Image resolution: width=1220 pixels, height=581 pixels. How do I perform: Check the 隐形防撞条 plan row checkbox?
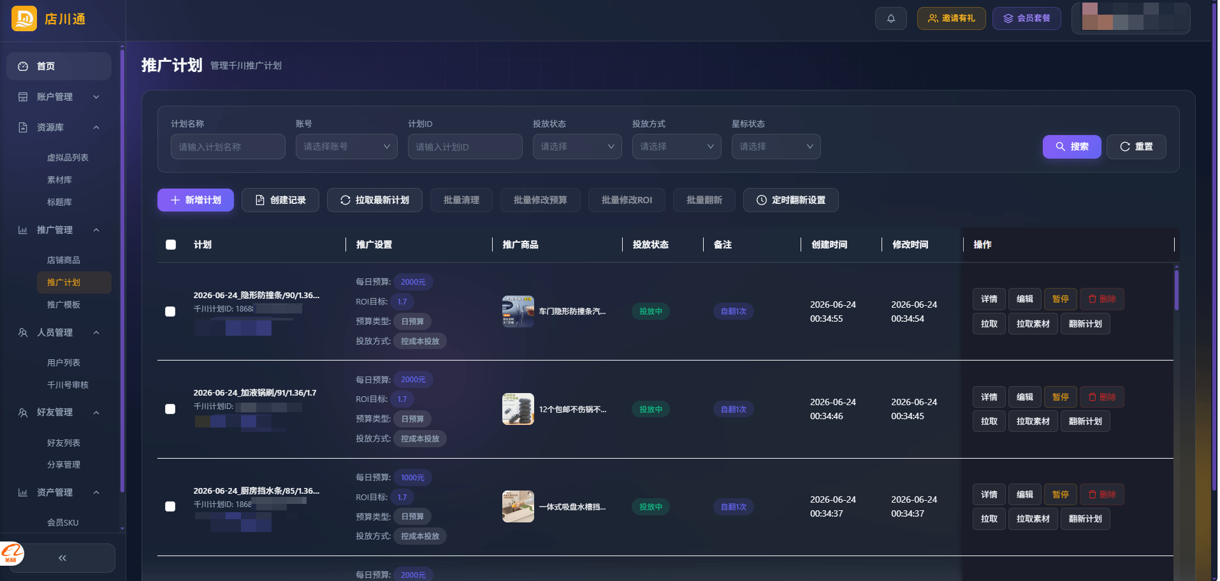pos(170,312)
